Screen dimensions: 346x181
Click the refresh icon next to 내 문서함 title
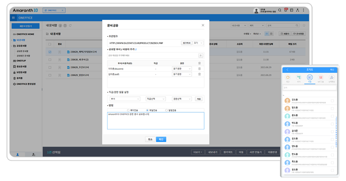(x=70, y=26)
